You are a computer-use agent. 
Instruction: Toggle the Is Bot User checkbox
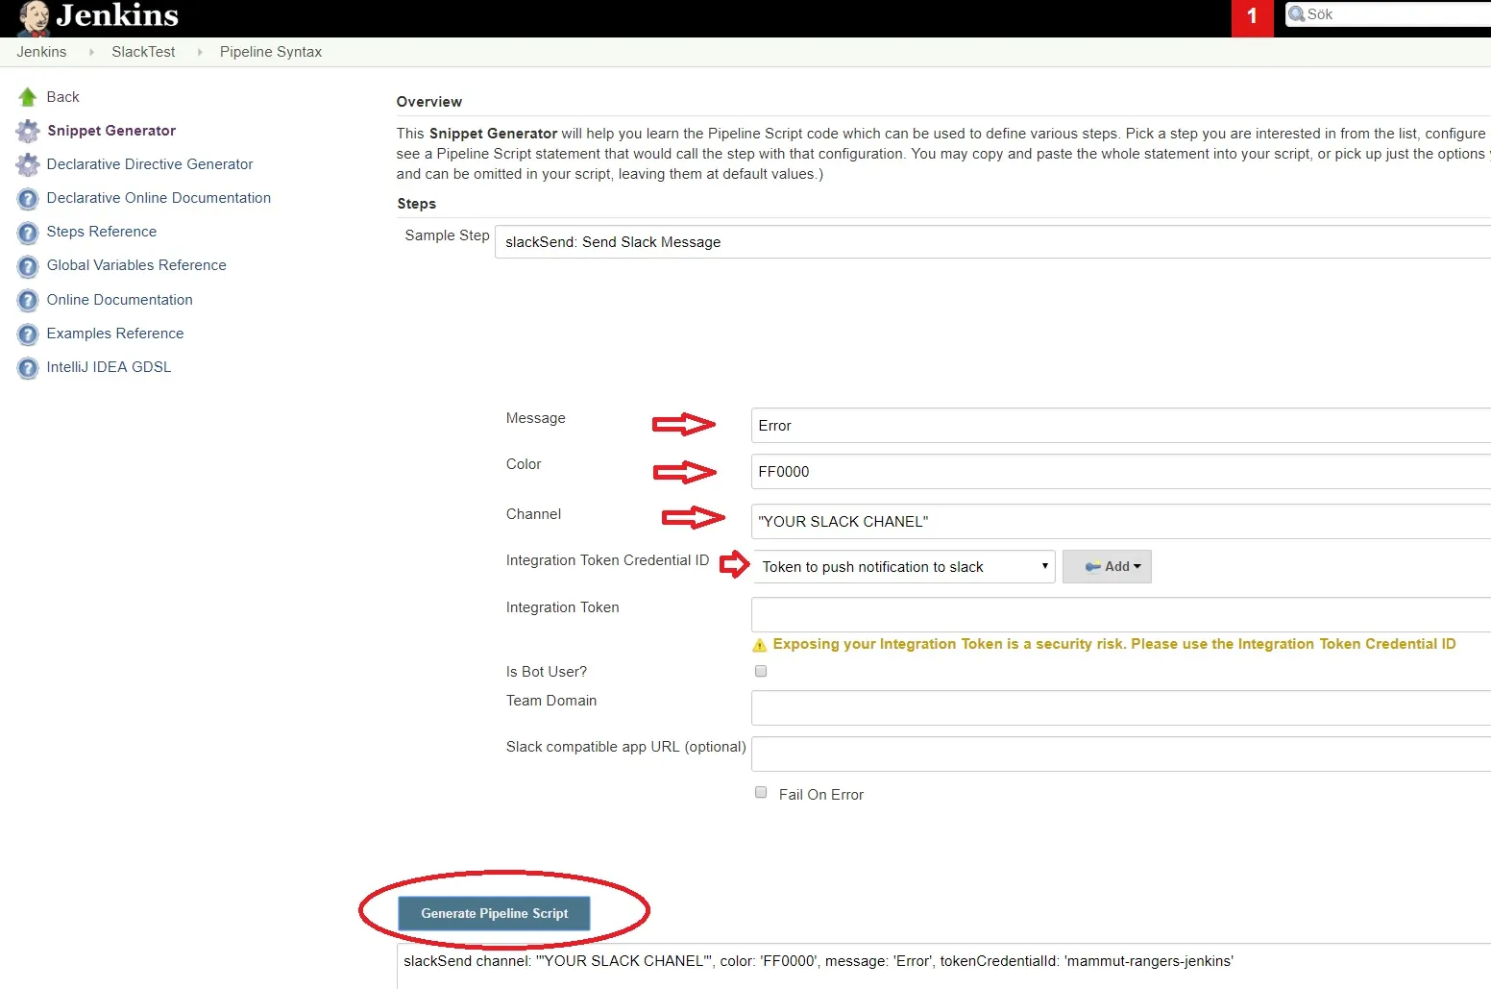pos(761,671)
